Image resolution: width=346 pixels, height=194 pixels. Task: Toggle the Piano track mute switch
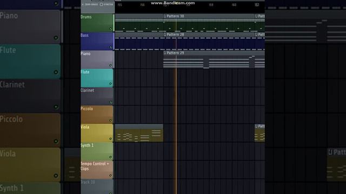(110, 65)
